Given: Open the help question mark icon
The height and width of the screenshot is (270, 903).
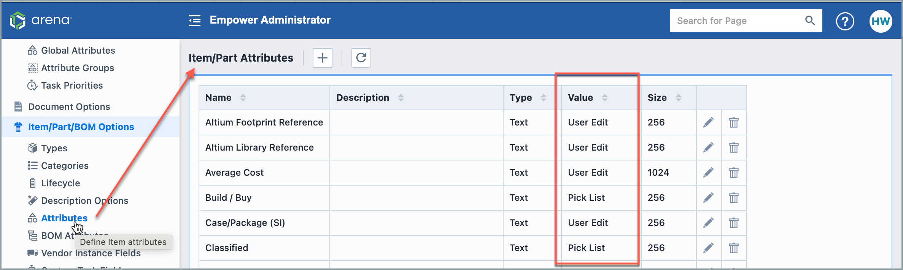Looking at the screenshot, I should [845, 21].
